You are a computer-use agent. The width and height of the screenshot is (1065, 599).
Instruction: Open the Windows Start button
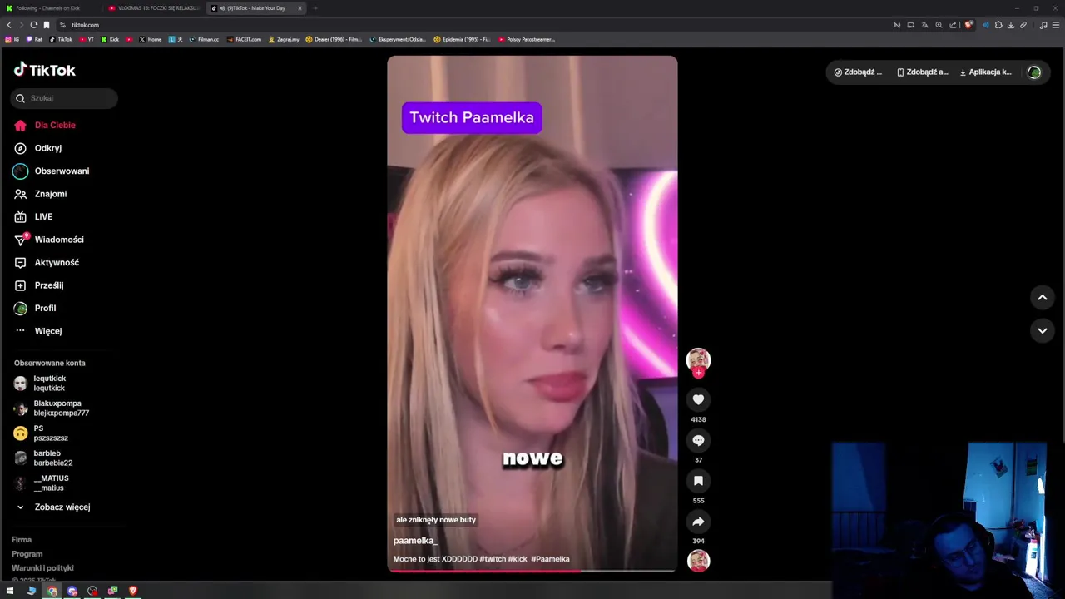click(11, 591)
